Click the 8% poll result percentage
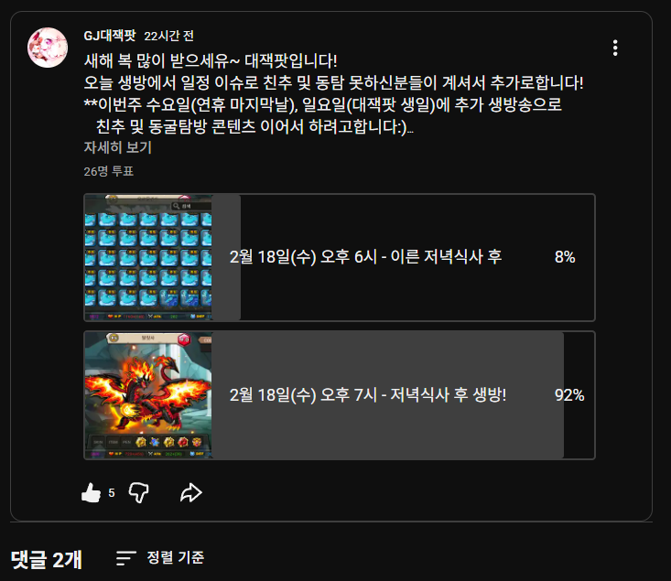This screenshot has height=581, width=671. tap(565, 257)
